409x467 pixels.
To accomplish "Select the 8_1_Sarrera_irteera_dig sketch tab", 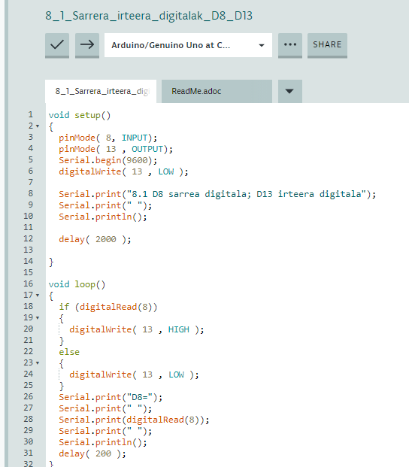I will [x=101, y=91].
